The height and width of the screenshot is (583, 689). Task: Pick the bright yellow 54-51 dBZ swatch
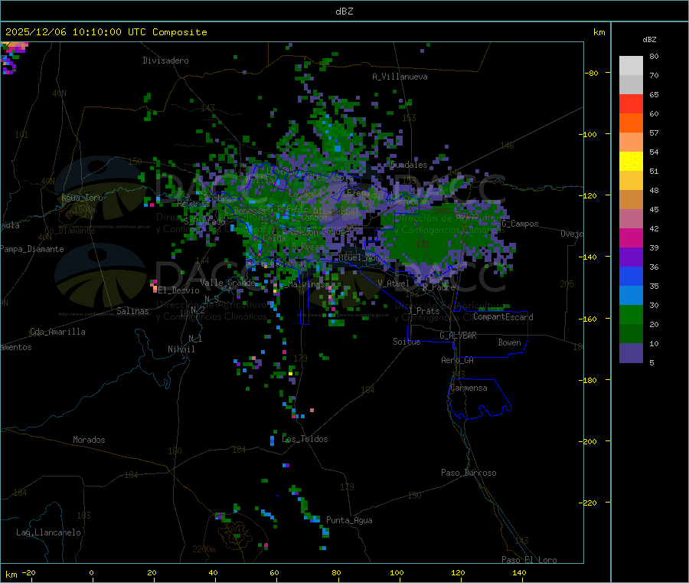(x=631, y=161)
